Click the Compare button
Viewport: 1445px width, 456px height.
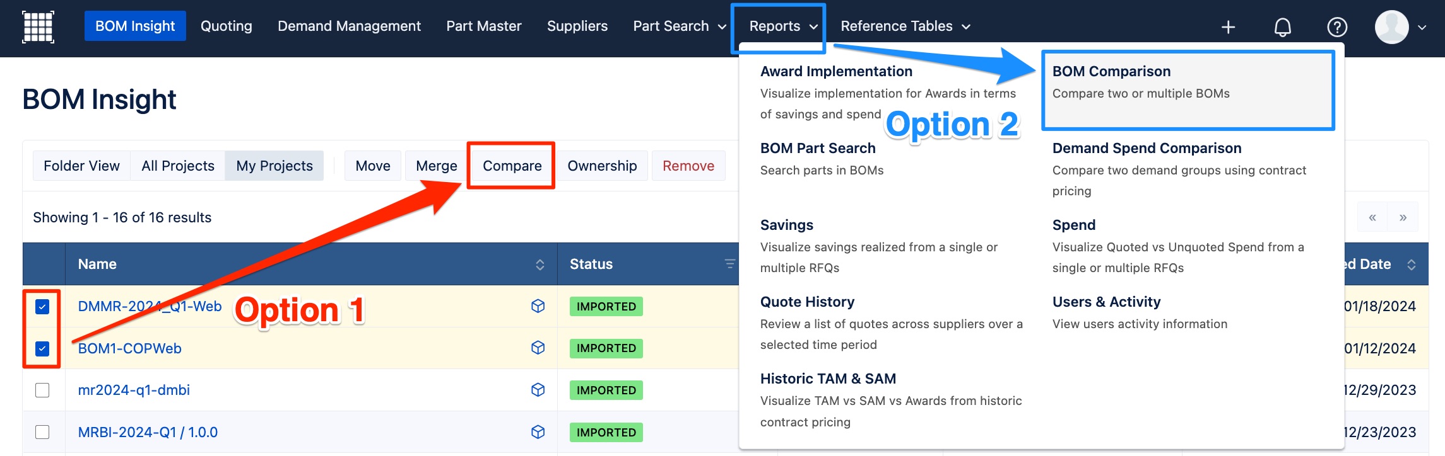[x=512, y=166]
